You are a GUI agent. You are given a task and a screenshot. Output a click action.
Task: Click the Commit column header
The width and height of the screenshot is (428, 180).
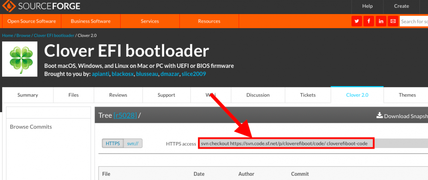point(300,174)
